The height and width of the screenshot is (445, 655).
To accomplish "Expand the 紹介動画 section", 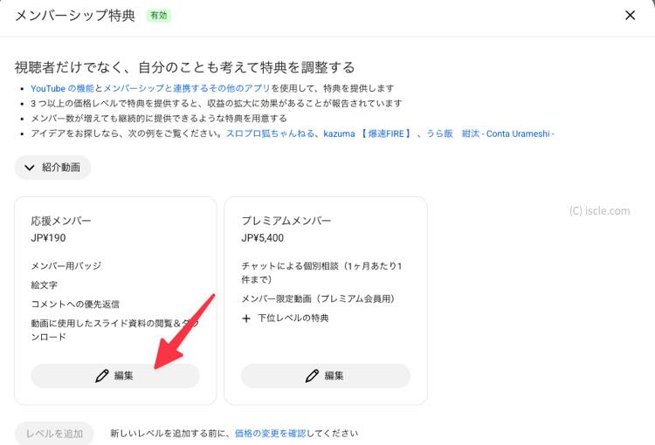I will click(x=52, y=168).
